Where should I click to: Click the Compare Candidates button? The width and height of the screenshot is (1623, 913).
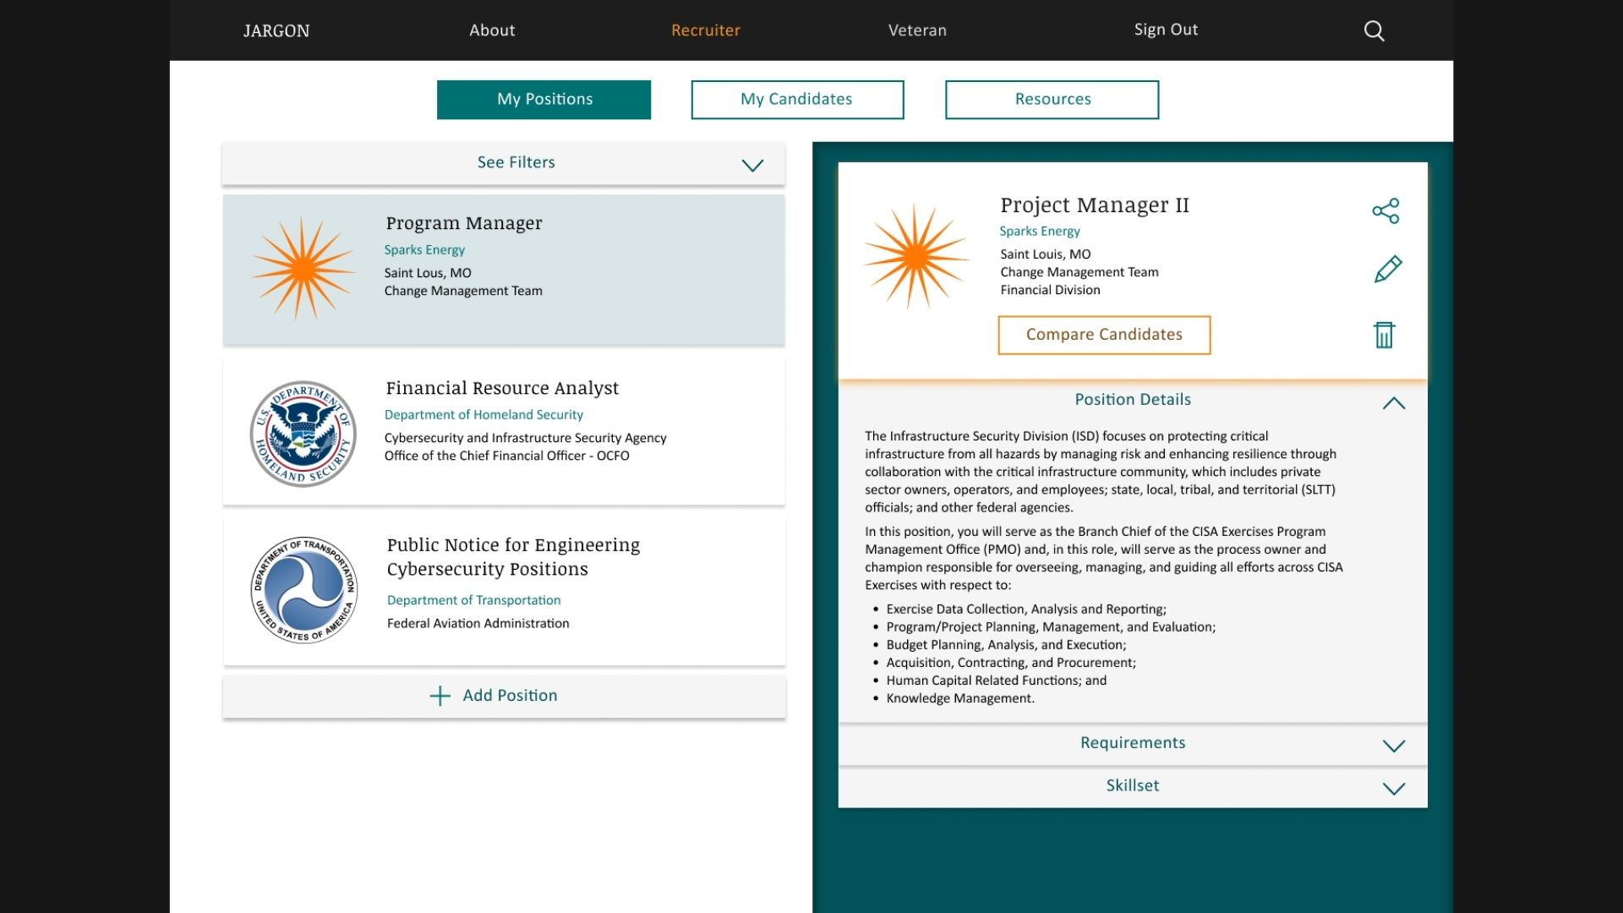[x=1104, y=335]
